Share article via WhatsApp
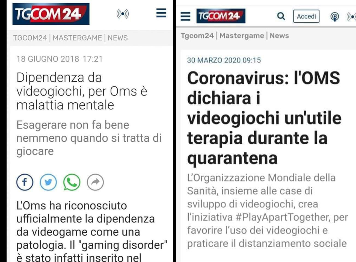 coord(72,182)
